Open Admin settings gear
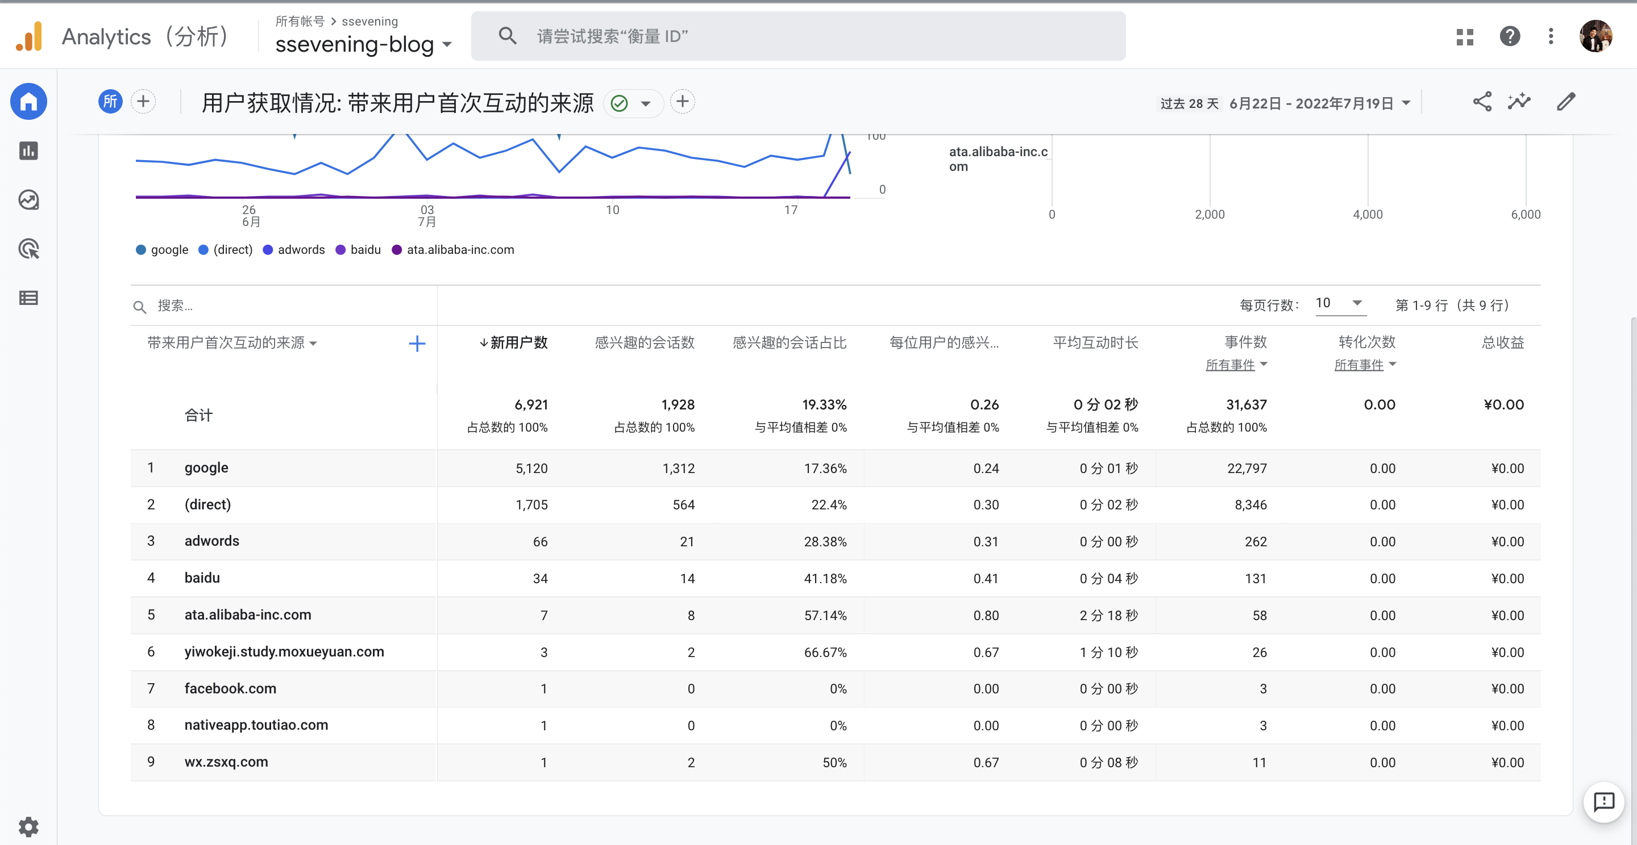This screenshot has width=1637, height=845. (x=28, y=827)
